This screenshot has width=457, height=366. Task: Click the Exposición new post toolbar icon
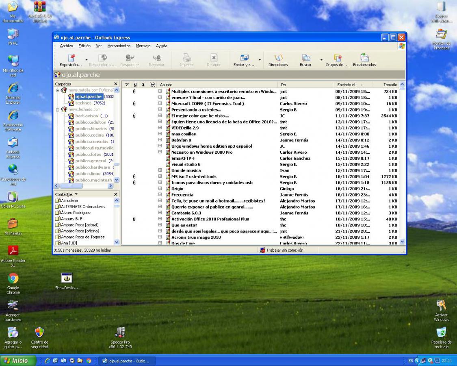point(71,58)
